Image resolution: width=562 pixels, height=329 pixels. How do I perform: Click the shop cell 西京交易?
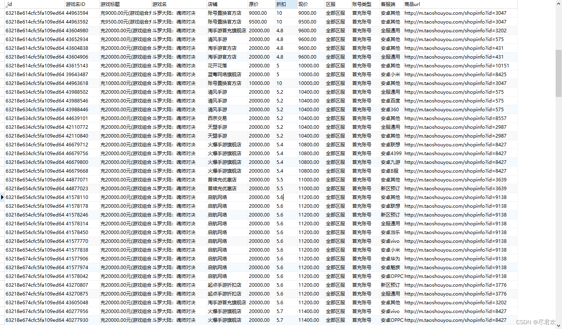227,118
